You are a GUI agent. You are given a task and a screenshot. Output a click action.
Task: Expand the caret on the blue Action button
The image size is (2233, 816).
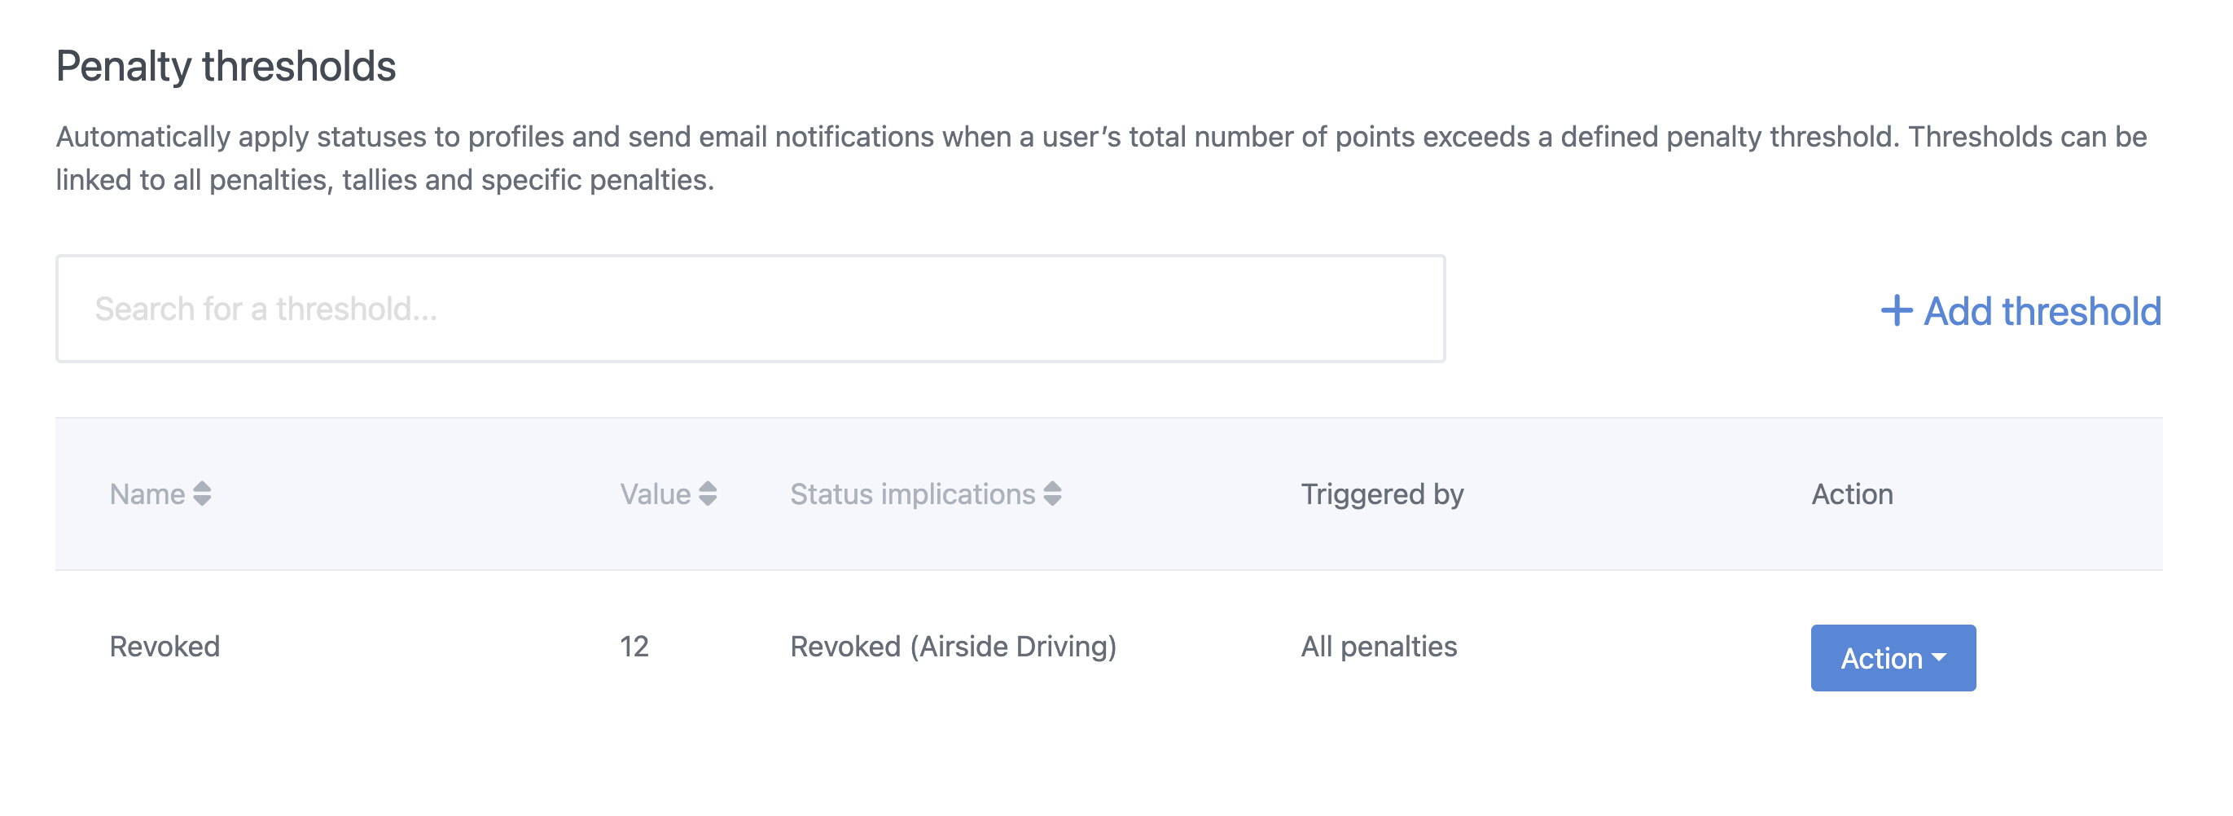[x=1939, y=658]
